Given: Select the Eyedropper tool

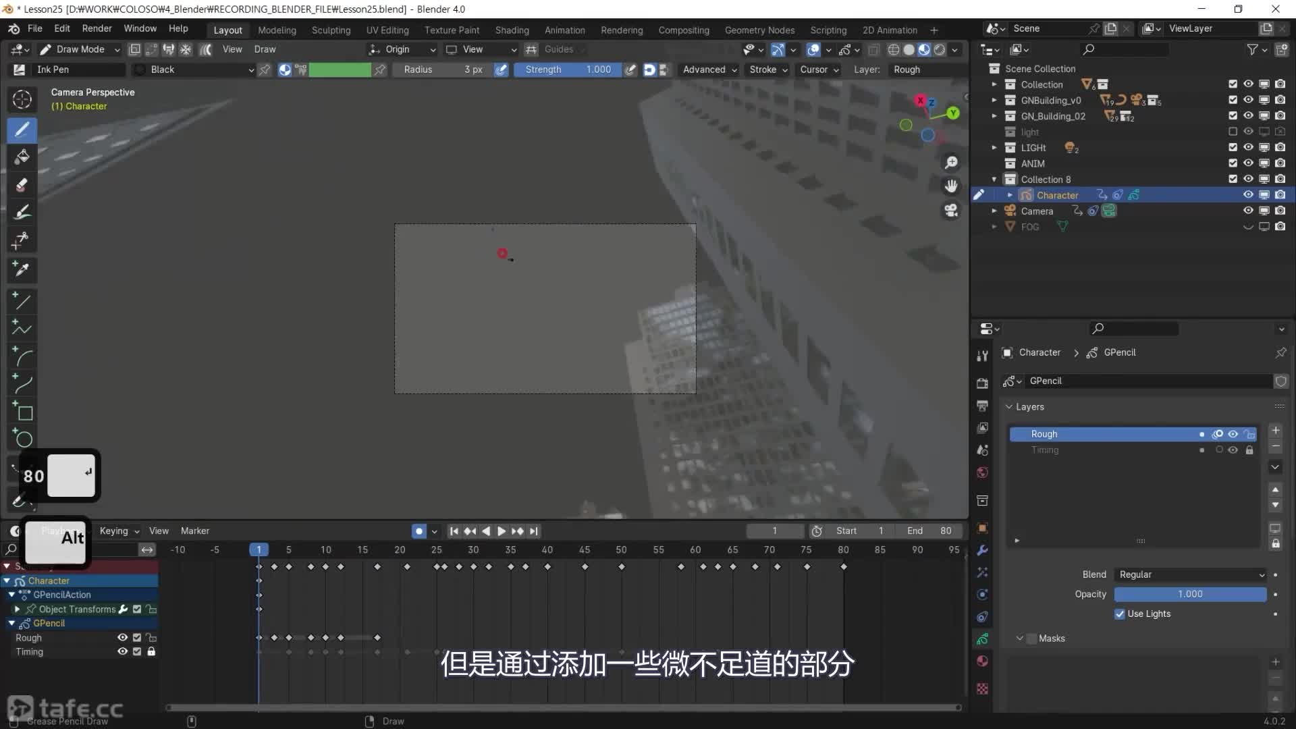Looking at the screenshot, I should tap(22, 269).
